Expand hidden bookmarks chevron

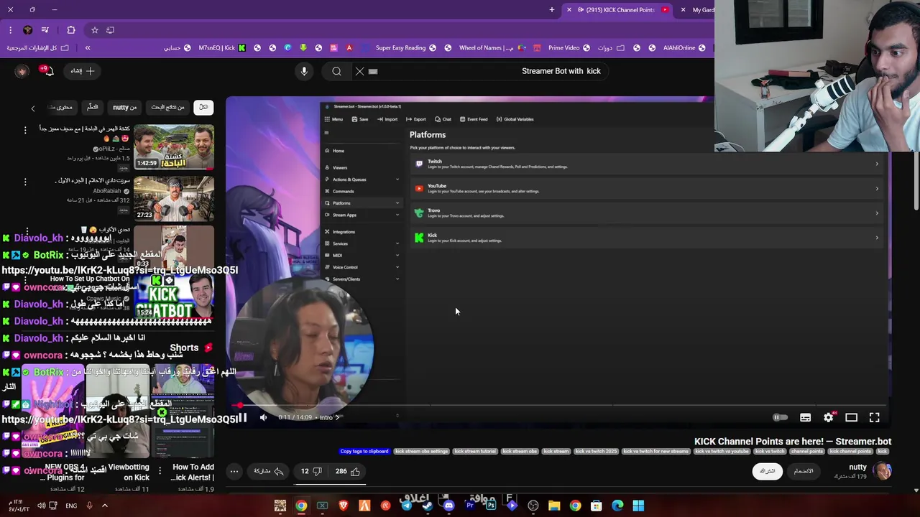(88, 48)
